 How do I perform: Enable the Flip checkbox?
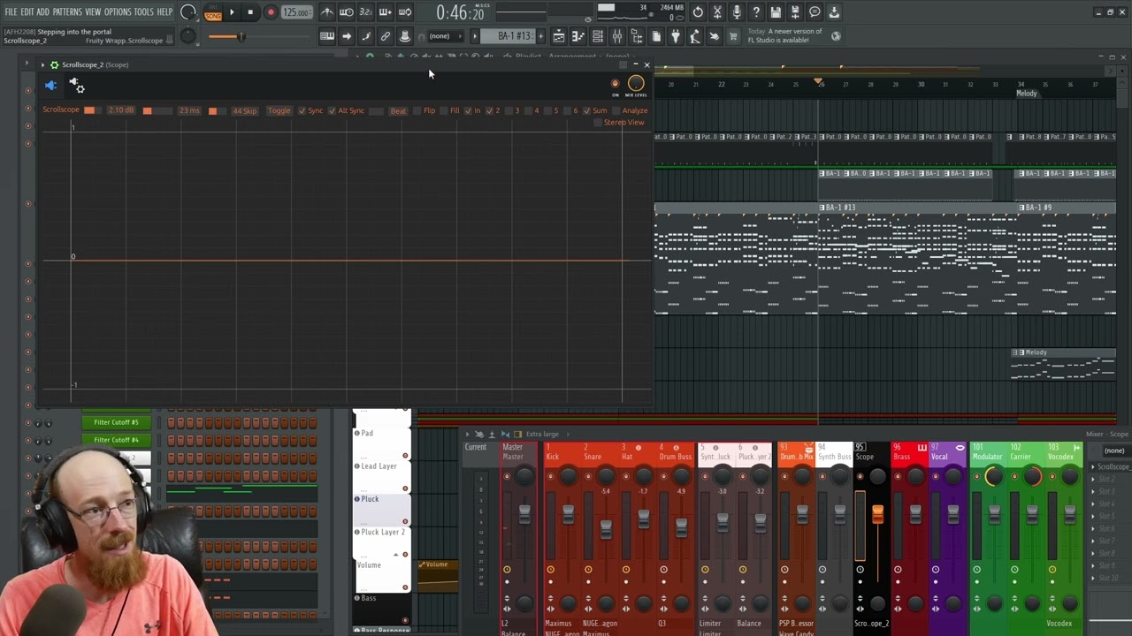click(x=418, y=110)
